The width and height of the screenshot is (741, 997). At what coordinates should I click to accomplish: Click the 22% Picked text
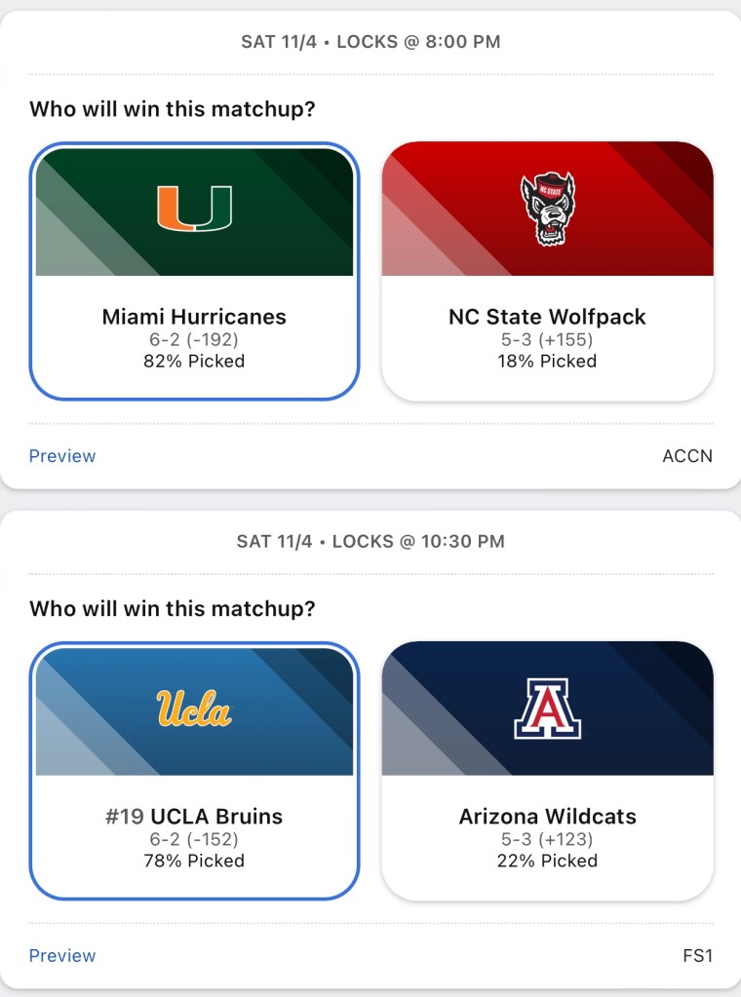[547, 861]
